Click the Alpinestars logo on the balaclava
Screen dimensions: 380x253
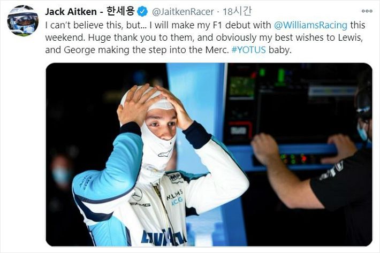165,154
